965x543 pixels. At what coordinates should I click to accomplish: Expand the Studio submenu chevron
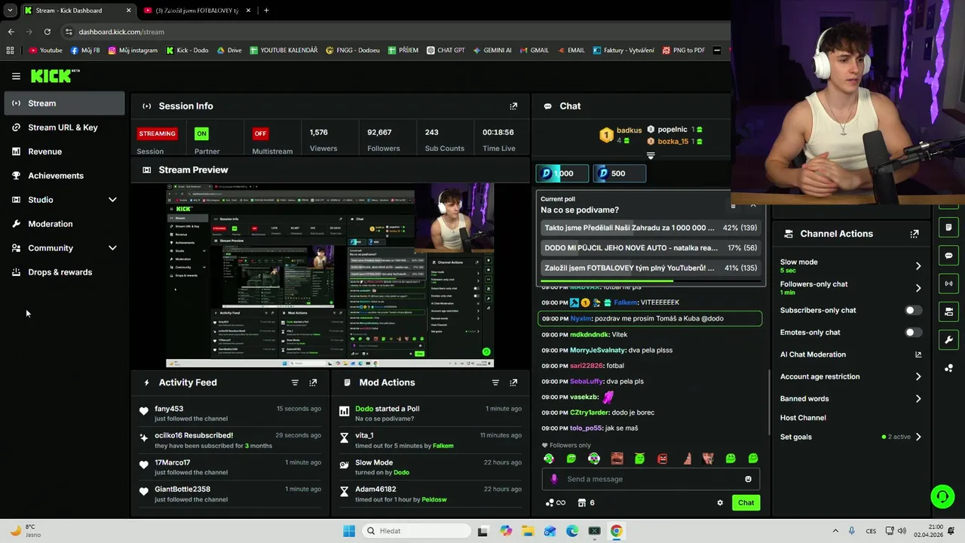(112, 200)
